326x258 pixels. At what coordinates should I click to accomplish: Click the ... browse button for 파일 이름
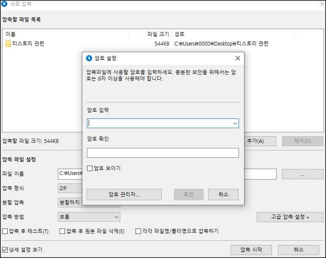pyautogui.click(x=302, y=174)
